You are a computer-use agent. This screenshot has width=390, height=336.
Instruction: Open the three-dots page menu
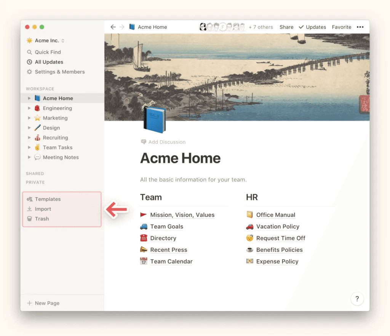360,27
